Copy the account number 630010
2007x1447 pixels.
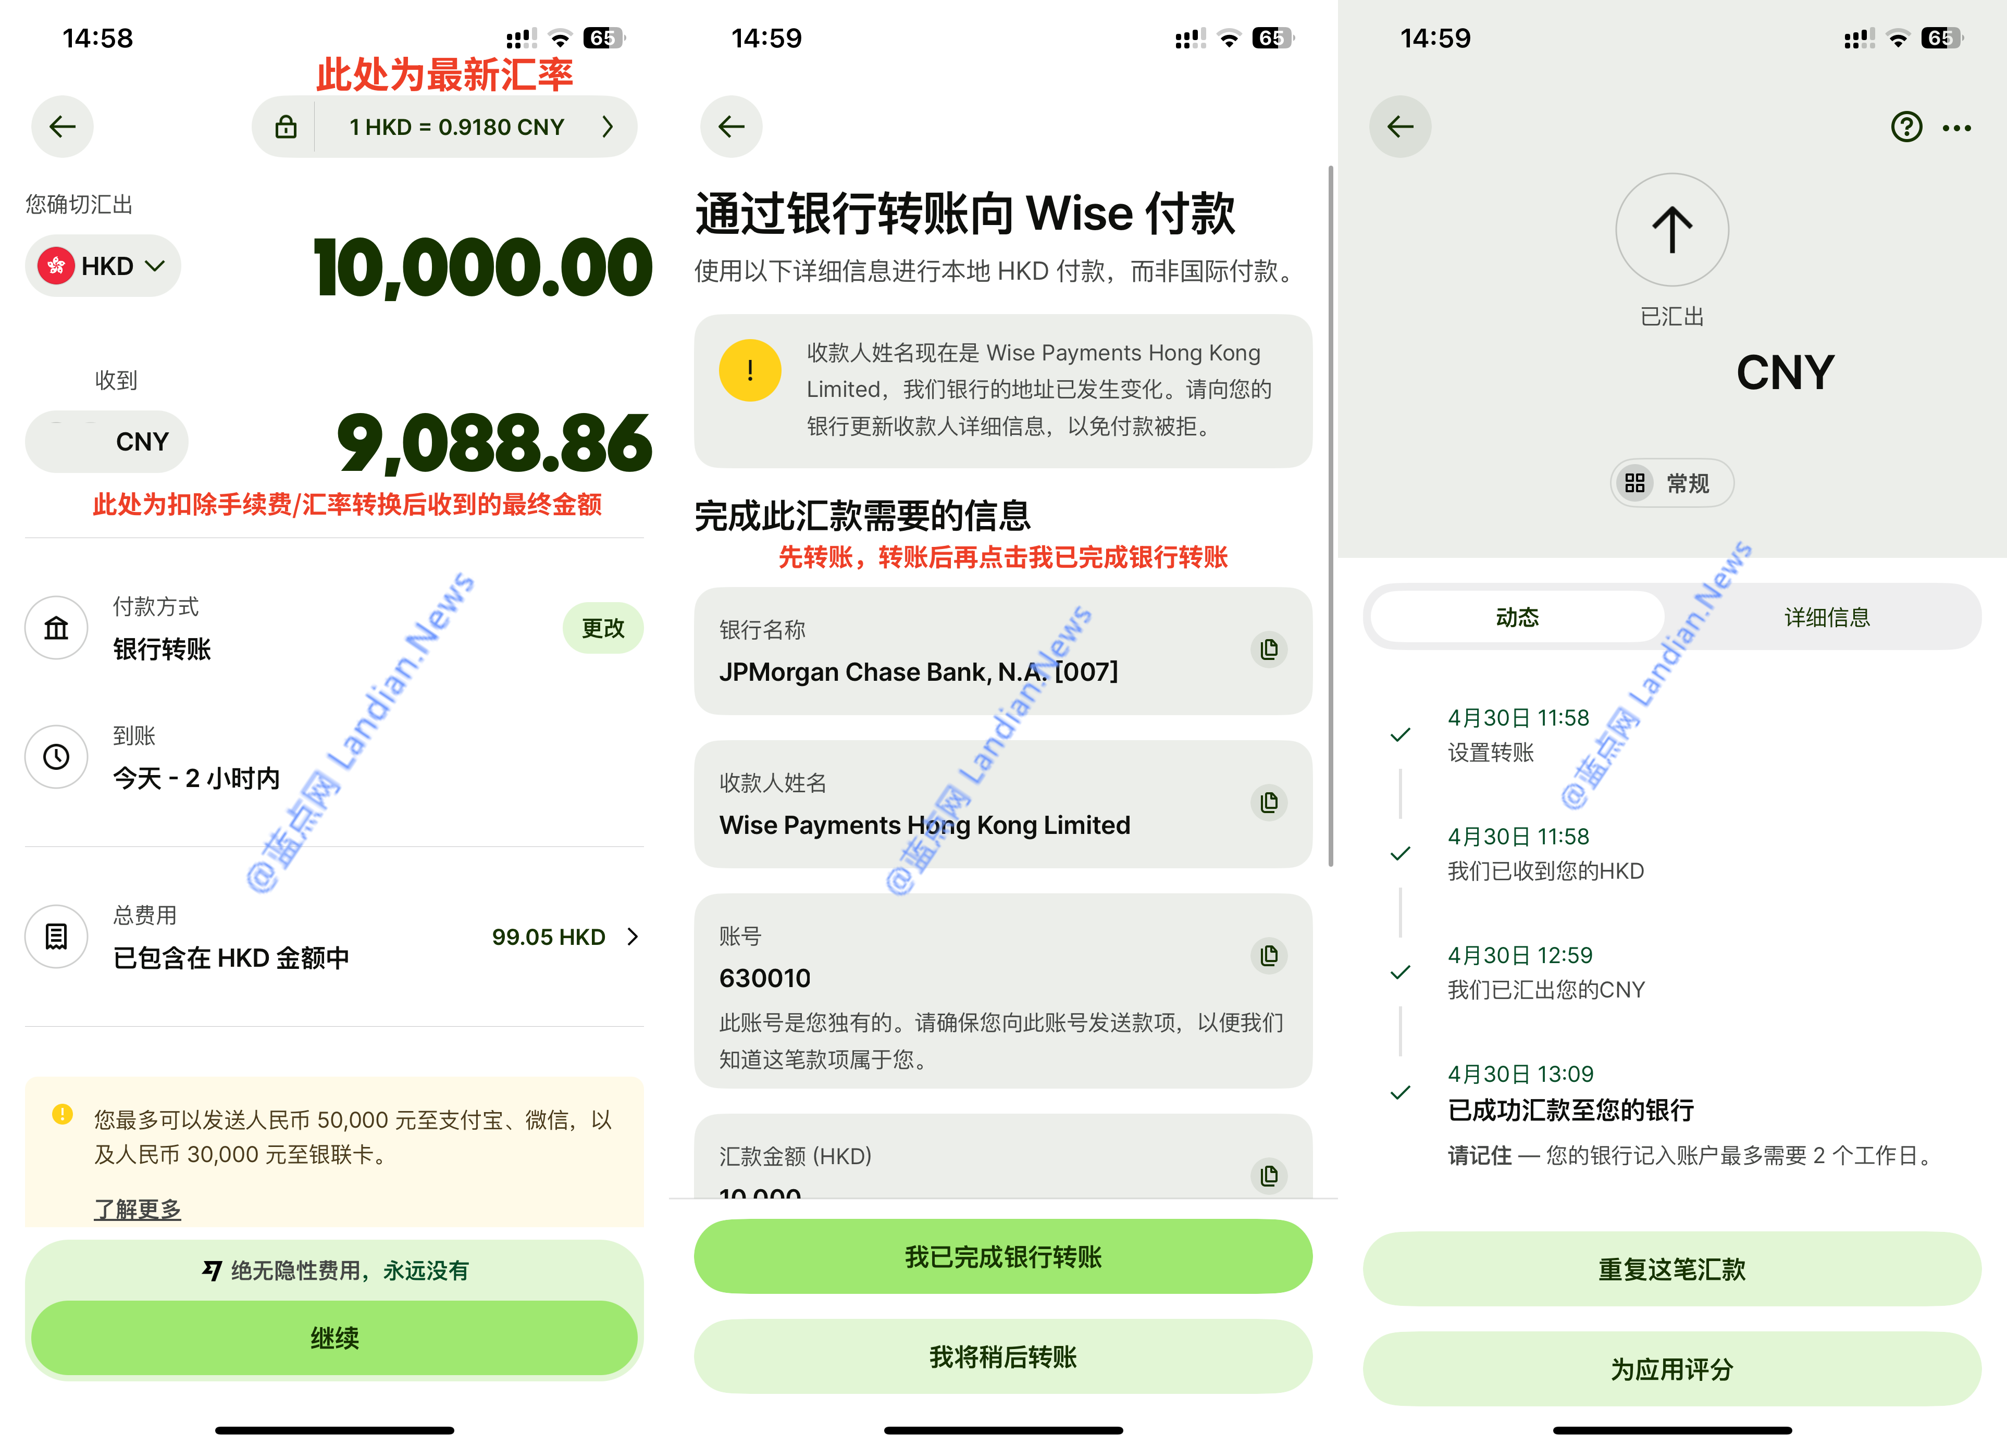pos(1269,955)
